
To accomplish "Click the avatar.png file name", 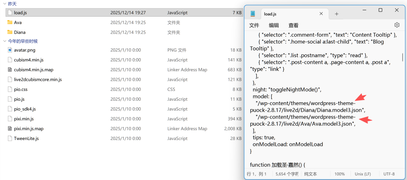I will [25, 50].
